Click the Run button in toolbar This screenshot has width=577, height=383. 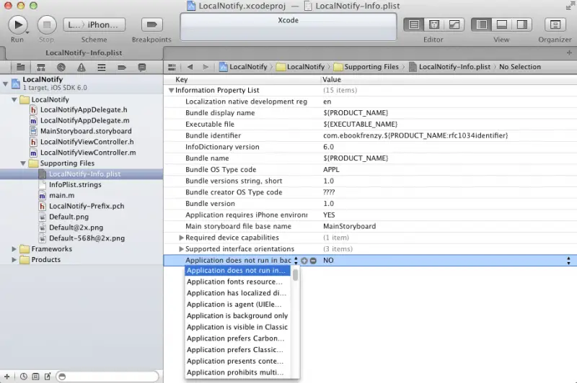pyautogui.click(x=17, y=24)
